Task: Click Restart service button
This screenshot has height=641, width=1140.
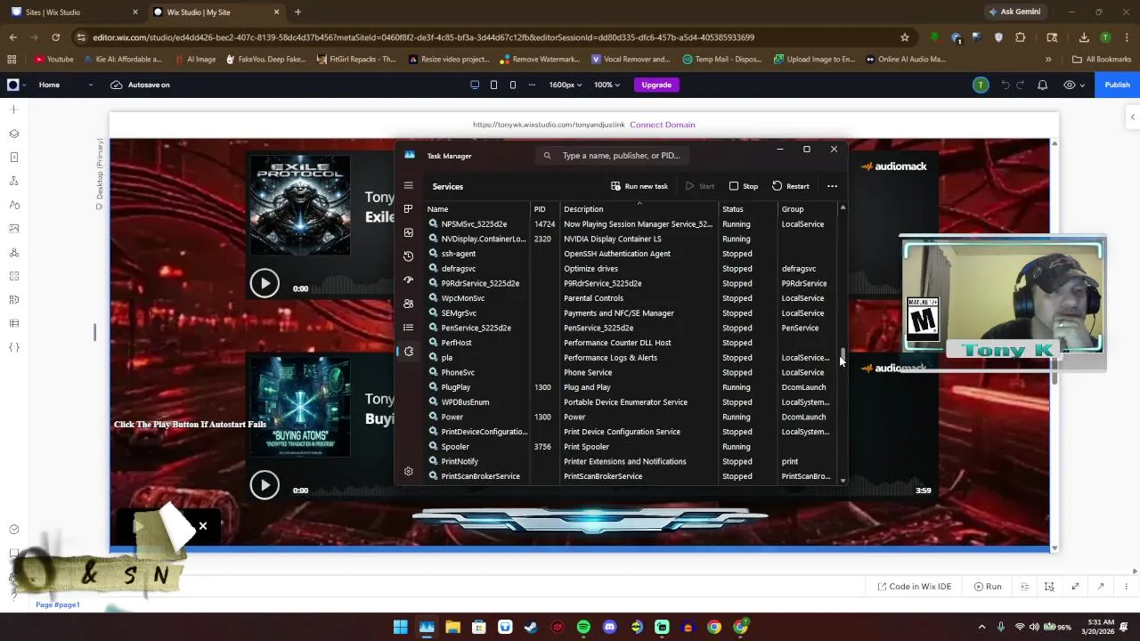Action: click(x=791, y=186)
